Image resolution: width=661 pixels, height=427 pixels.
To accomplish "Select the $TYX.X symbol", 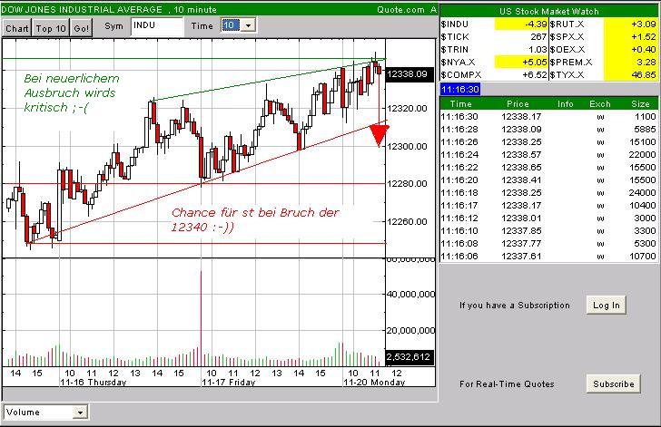I will (x=567, y=75).
